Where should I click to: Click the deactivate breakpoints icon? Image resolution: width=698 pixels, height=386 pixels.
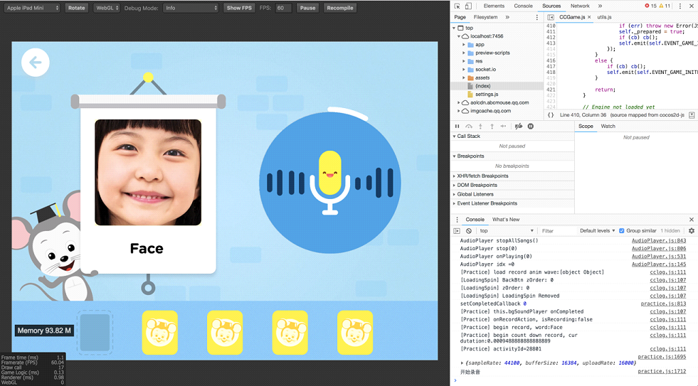519,127
